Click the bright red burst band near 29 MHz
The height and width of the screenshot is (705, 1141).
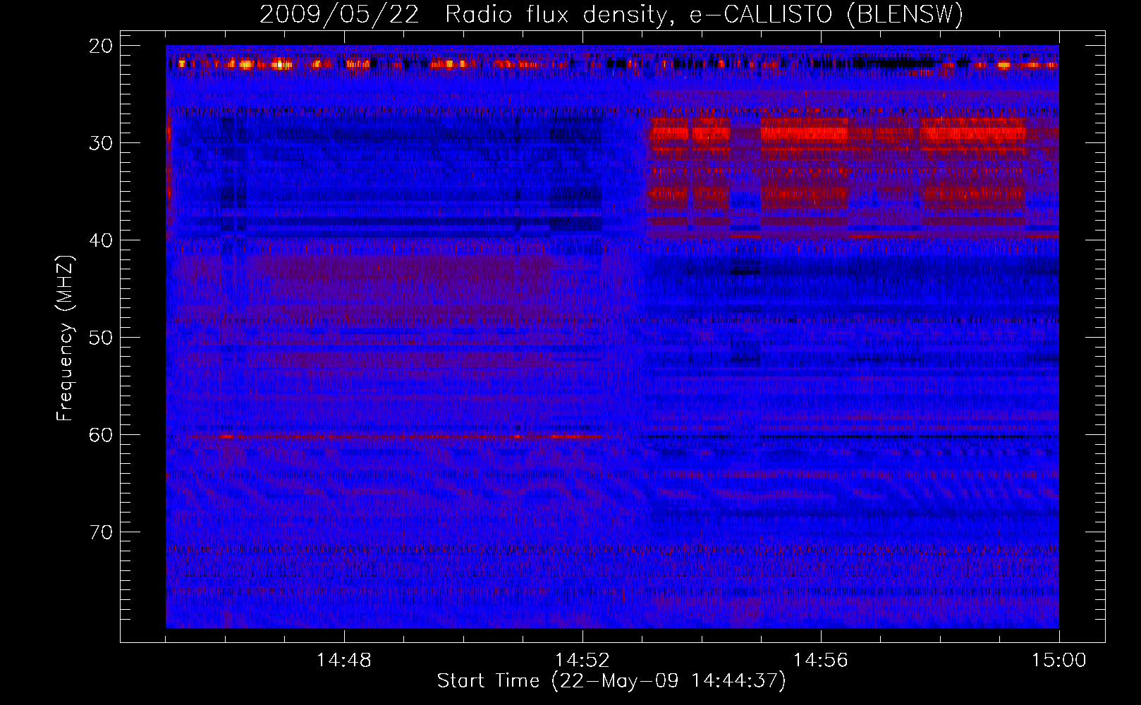[x=838, y=132]
